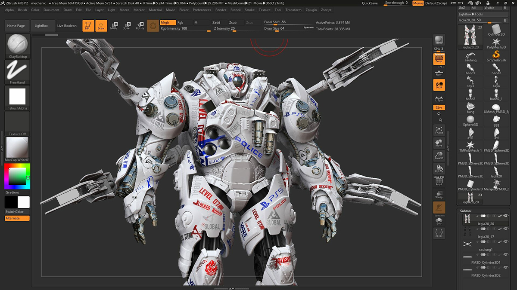Open the MatCap White01 material picker
Viewport: 517px width, 290px height.
point(17,149)
